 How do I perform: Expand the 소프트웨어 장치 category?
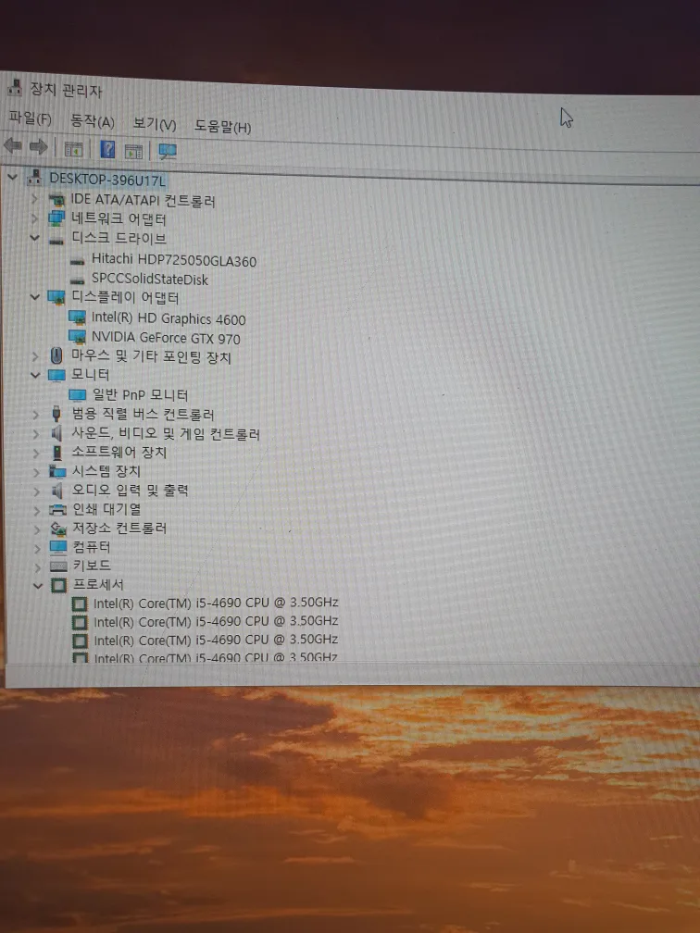click(36, 453)
